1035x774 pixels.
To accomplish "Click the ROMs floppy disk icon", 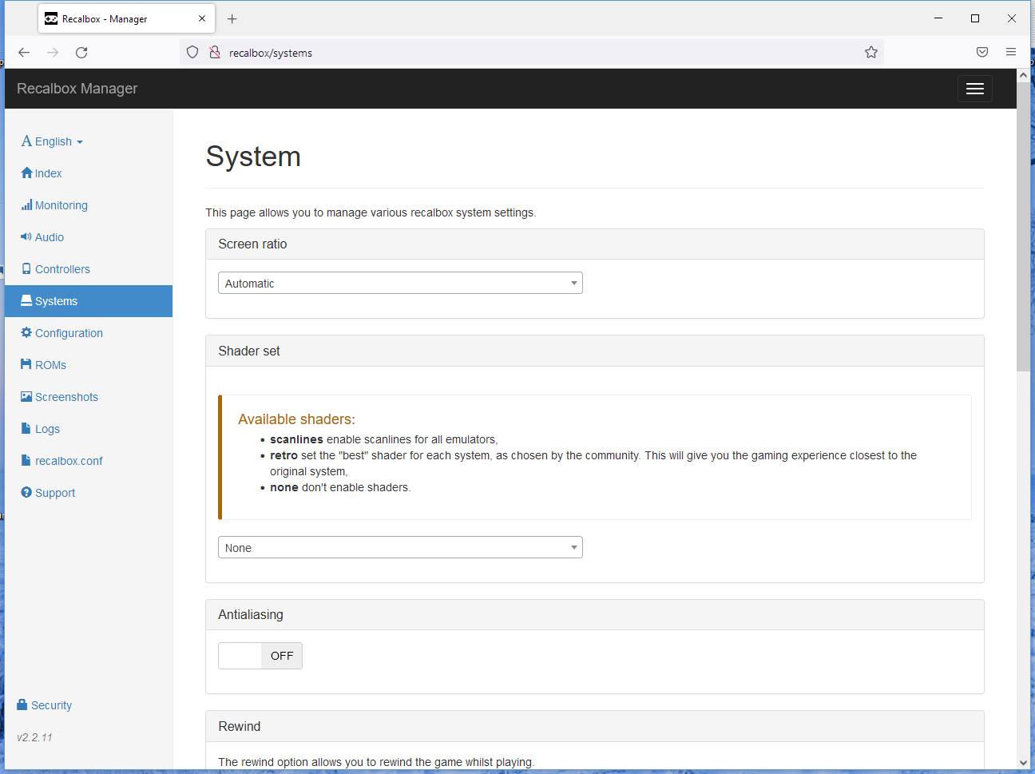I will pos(26,365).
